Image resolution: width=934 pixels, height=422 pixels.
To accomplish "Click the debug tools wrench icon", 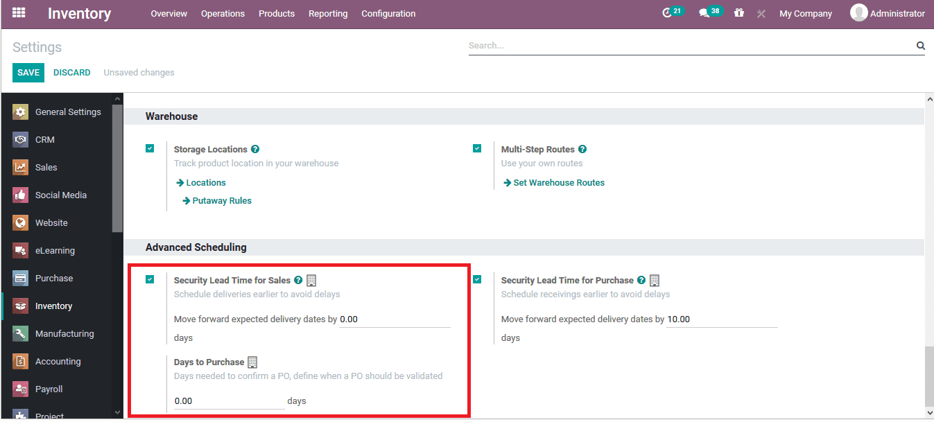I will [761, 13].
